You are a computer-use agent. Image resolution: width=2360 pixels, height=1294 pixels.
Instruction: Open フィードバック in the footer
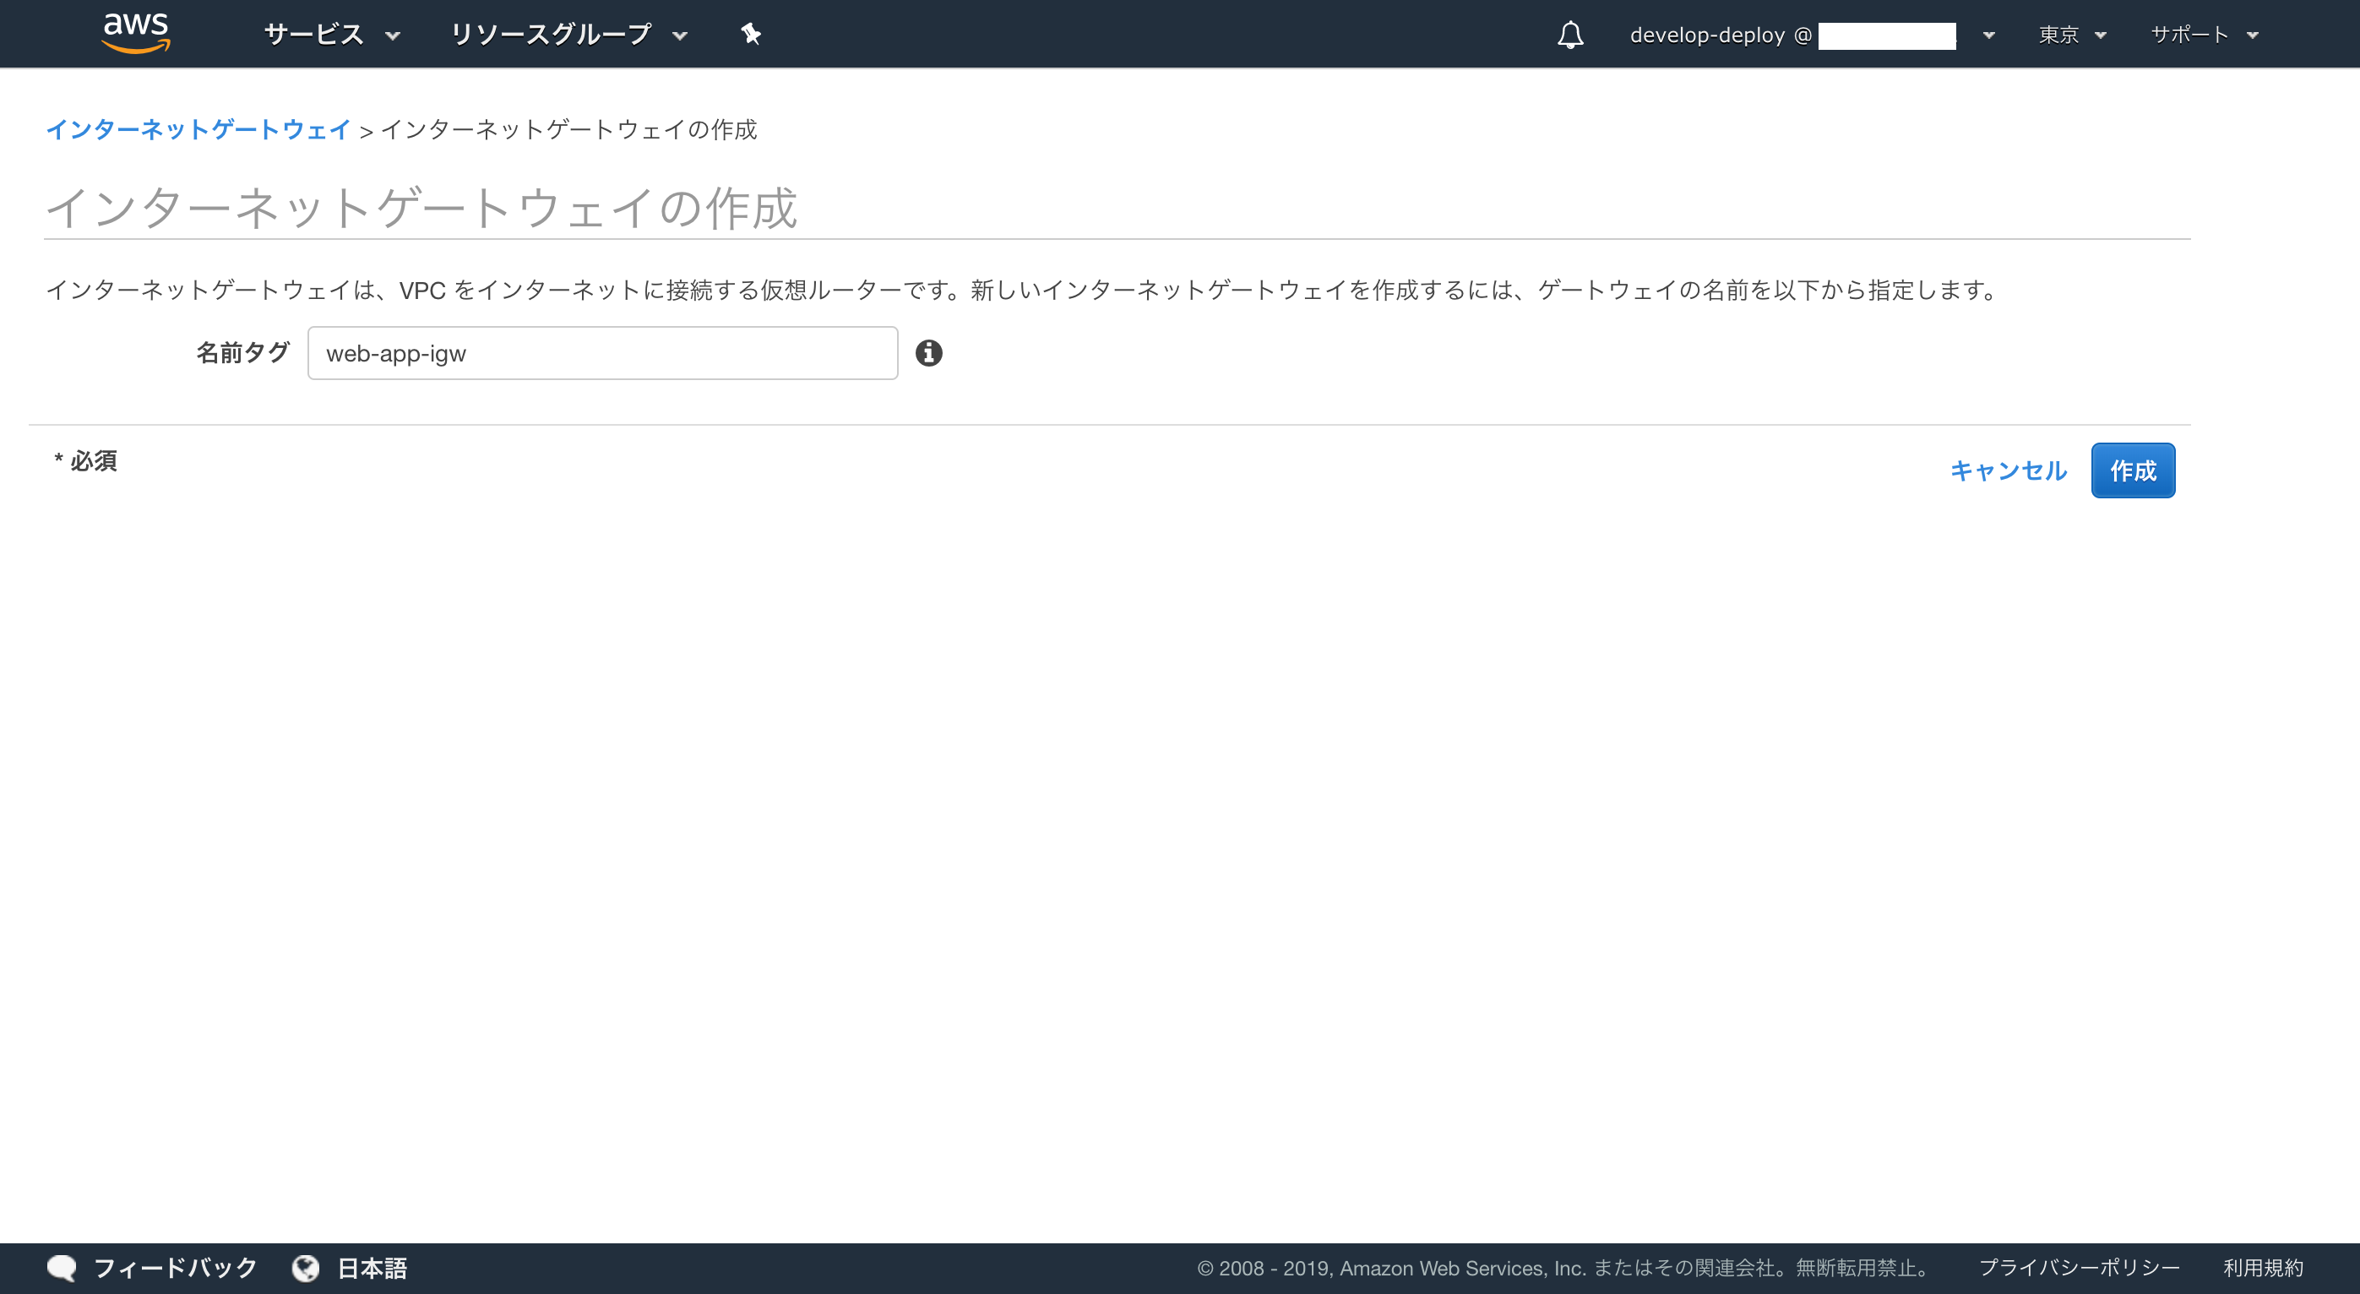[x=175, y=1269]
